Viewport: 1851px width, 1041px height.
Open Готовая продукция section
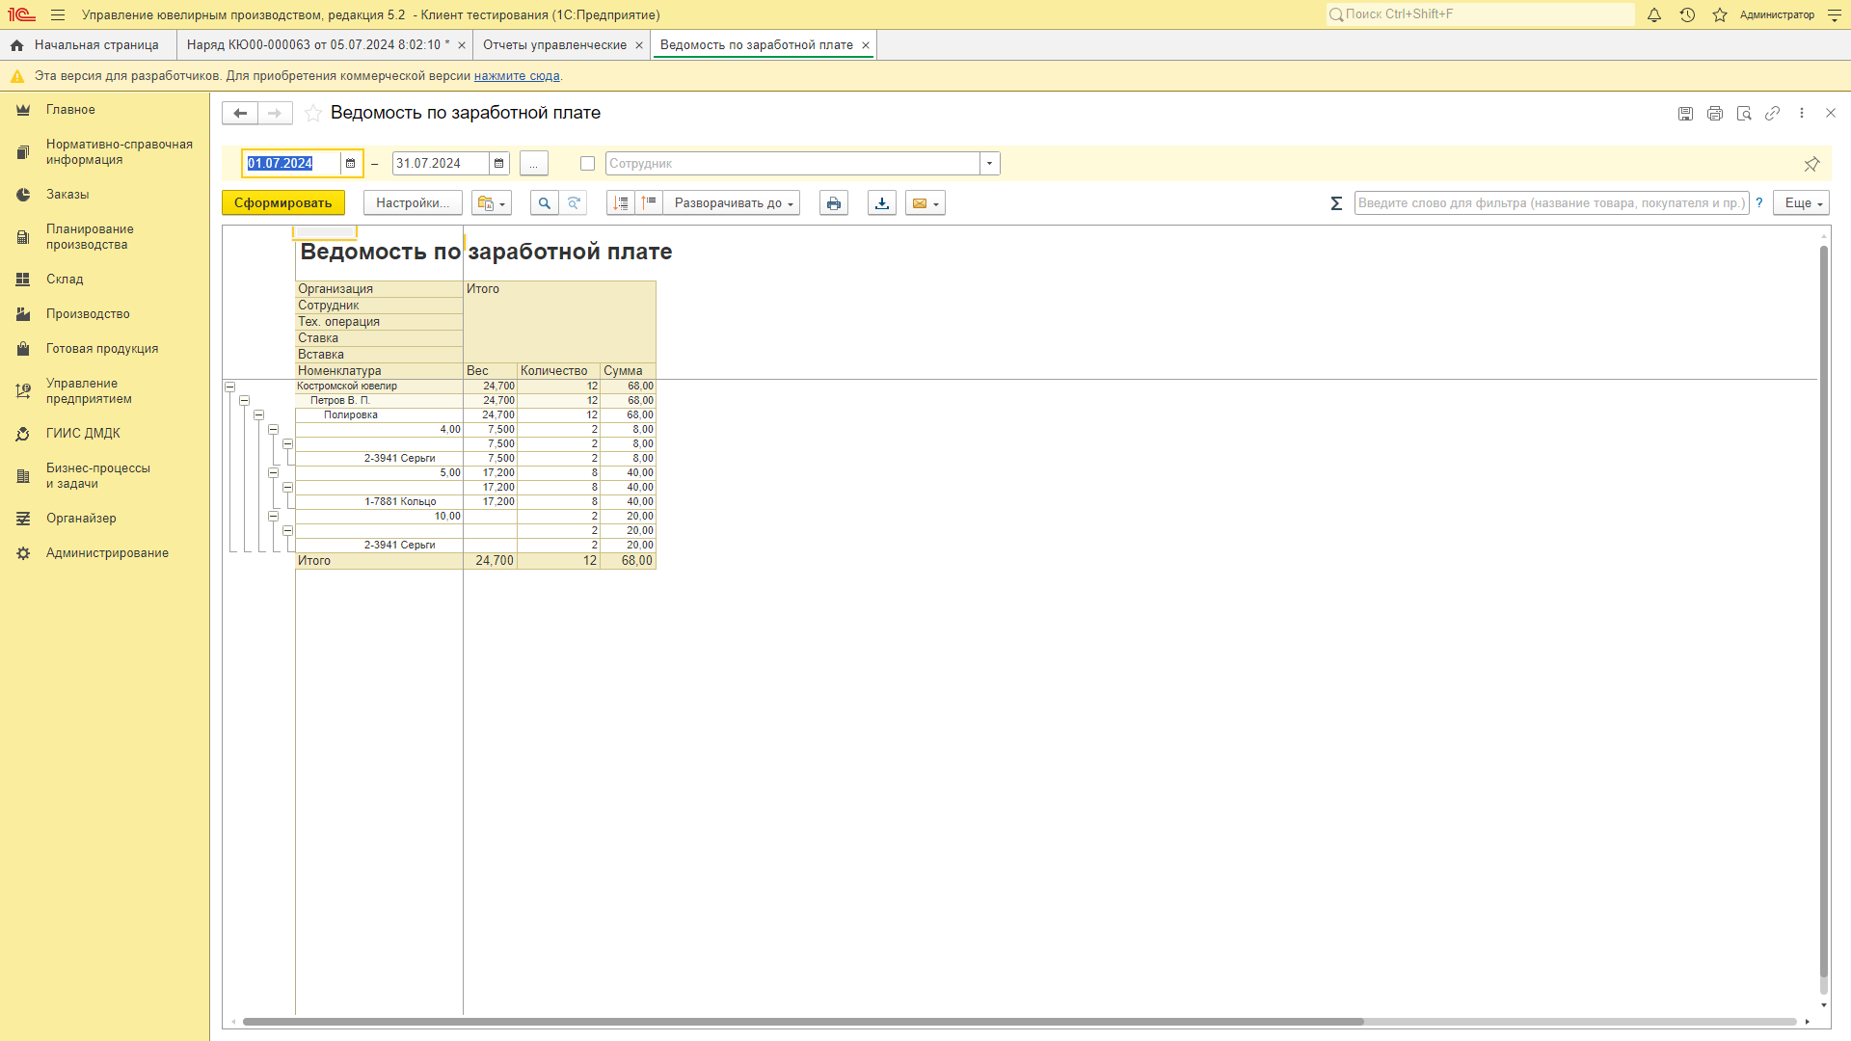pyautogui.click(x=102, y=349)
